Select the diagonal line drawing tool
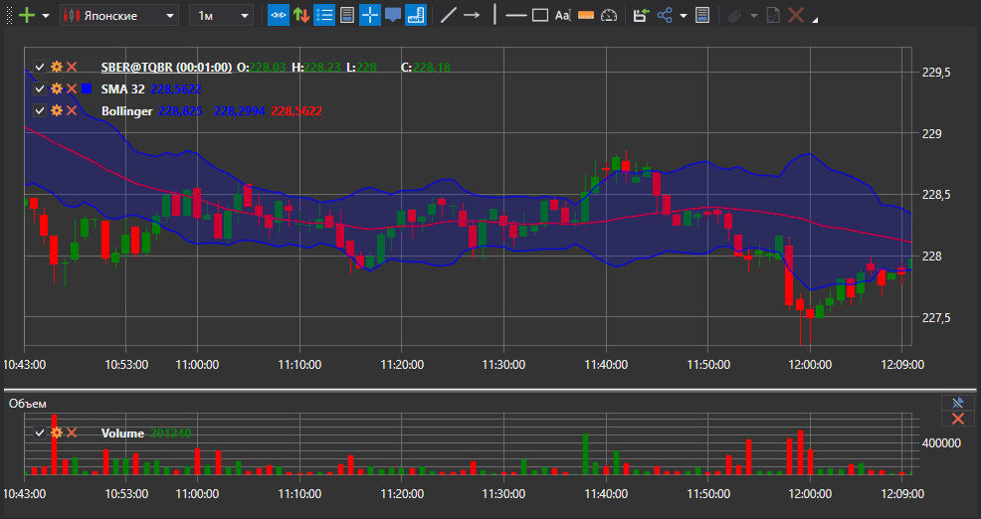 pos(448,15)
